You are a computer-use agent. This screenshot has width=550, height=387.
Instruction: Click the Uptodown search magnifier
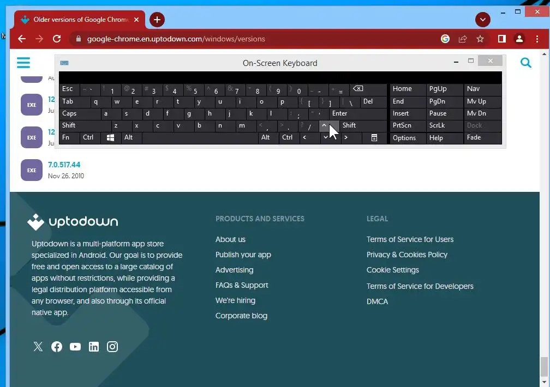tap(526, 63)
